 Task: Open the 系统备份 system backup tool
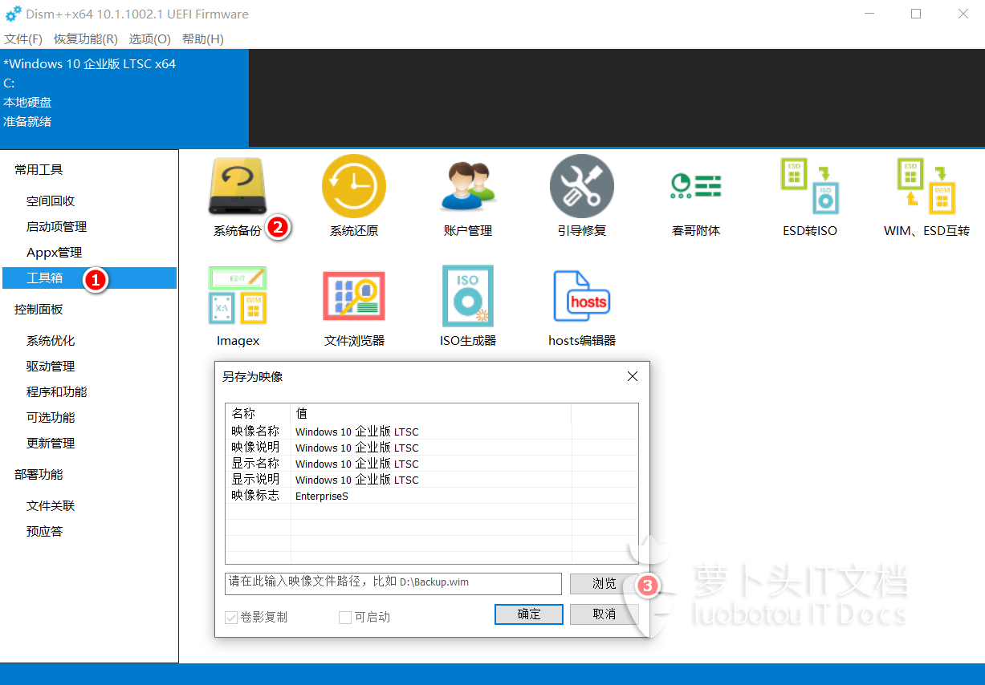237,187
